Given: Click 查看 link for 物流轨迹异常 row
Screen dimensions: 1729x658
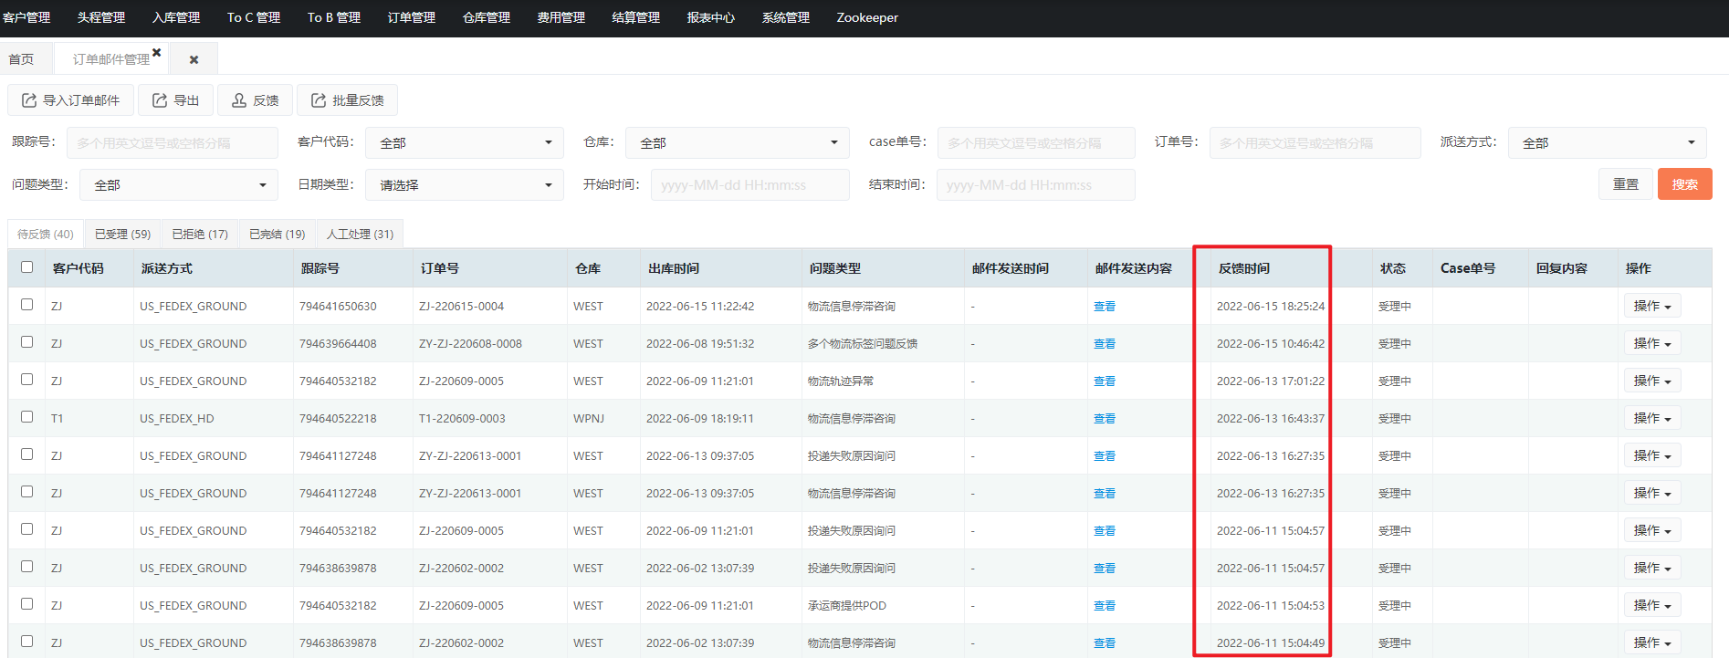Looking at the screenshot, I should pos(1105,381).
